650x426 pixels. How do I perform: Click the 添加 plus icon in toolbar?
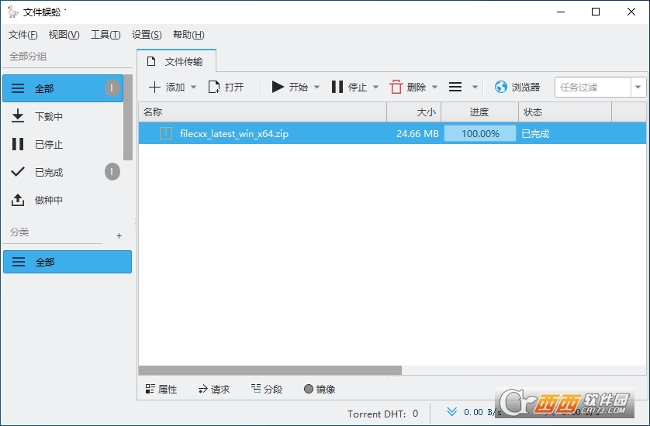pyautogui.click(x=154, y=88)
